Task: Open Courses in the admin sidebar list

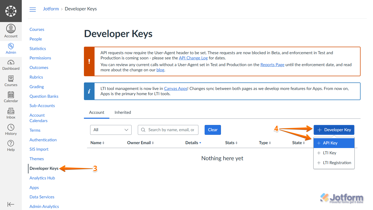Action: coord(37,30)
